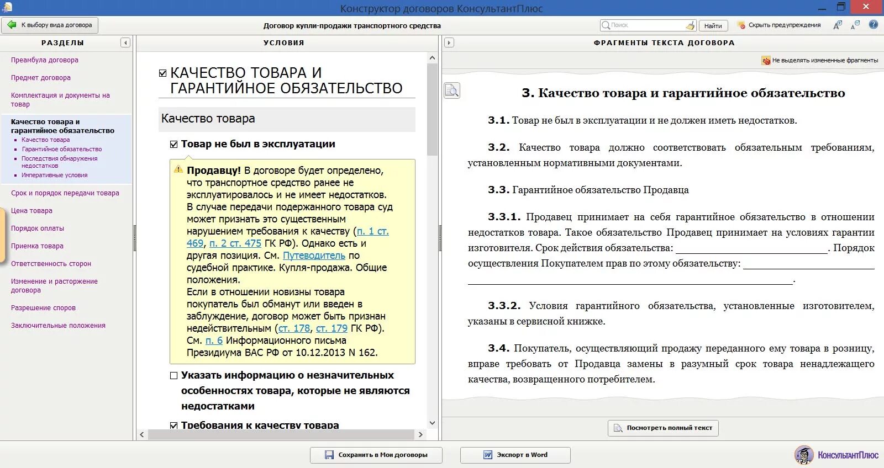The image size is (884, 468).
Task: Open section 'Заключительные положения'
Action: pos(58,326)
